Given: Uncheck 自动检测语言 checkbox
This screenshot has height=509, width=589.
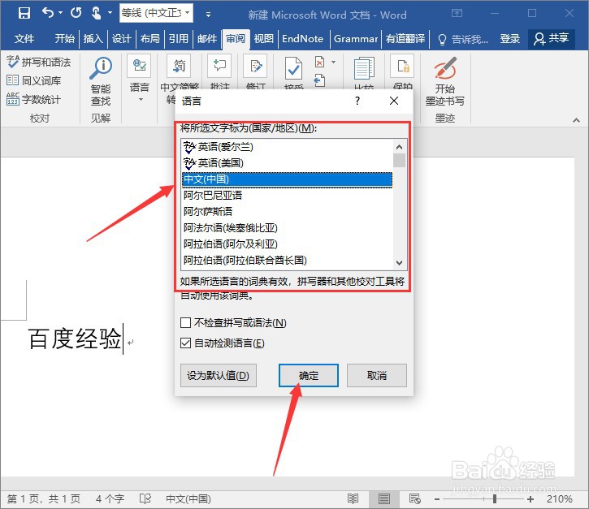Looking at the screenshot, I should pos(185,343).
